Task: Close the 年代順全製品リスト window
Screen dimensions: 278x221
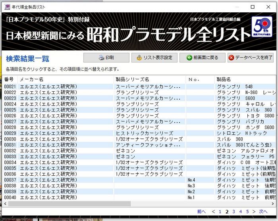Action: coord(268,7)
